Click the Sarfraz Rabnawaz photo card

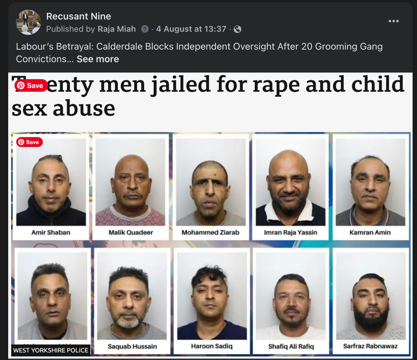pos(371,301)
